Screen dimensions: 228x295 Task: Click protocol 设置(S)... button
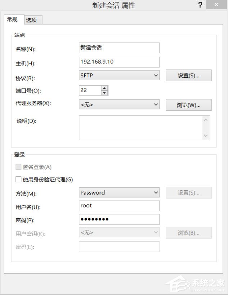[188, 76]
